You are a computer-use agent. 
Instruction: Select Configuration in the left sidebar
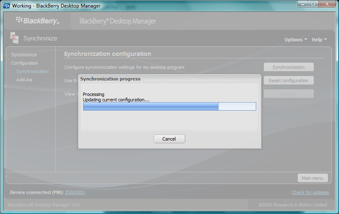coord(25,63)
